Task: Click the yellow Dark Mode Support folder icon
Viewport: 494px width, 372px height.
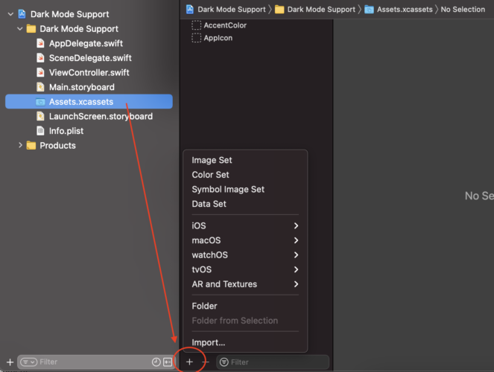Action: pos(31,29)
